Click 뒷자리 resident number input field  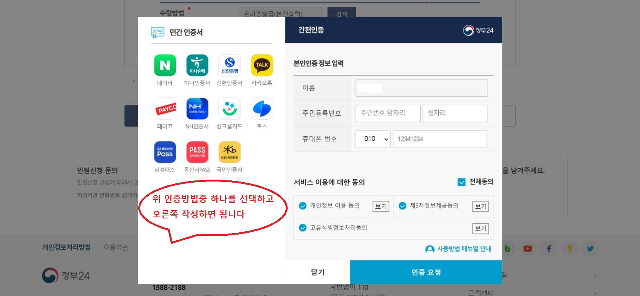click(x=455, y=113)
